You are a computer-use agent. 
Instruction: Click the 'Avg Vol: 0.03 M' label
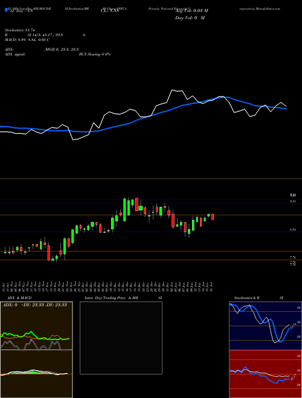coord(191,11)
